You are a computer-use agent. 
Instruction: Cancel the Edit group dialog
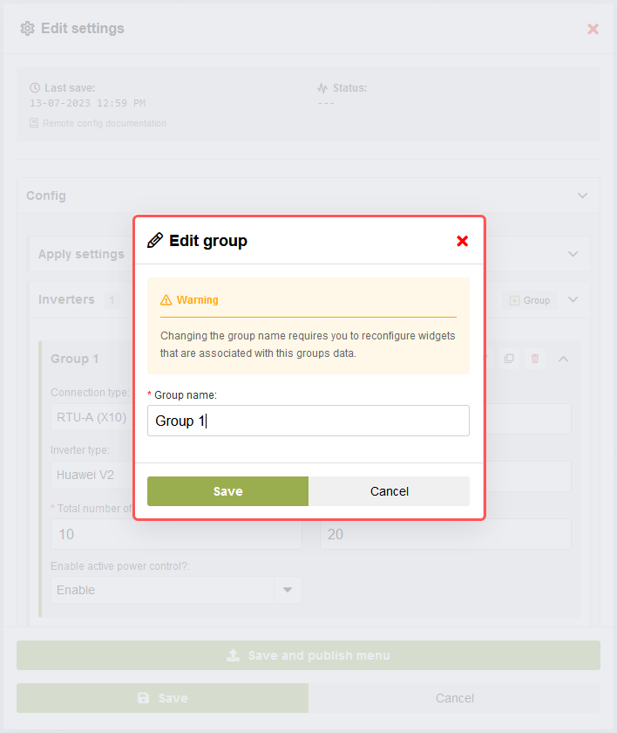point(389,491)
